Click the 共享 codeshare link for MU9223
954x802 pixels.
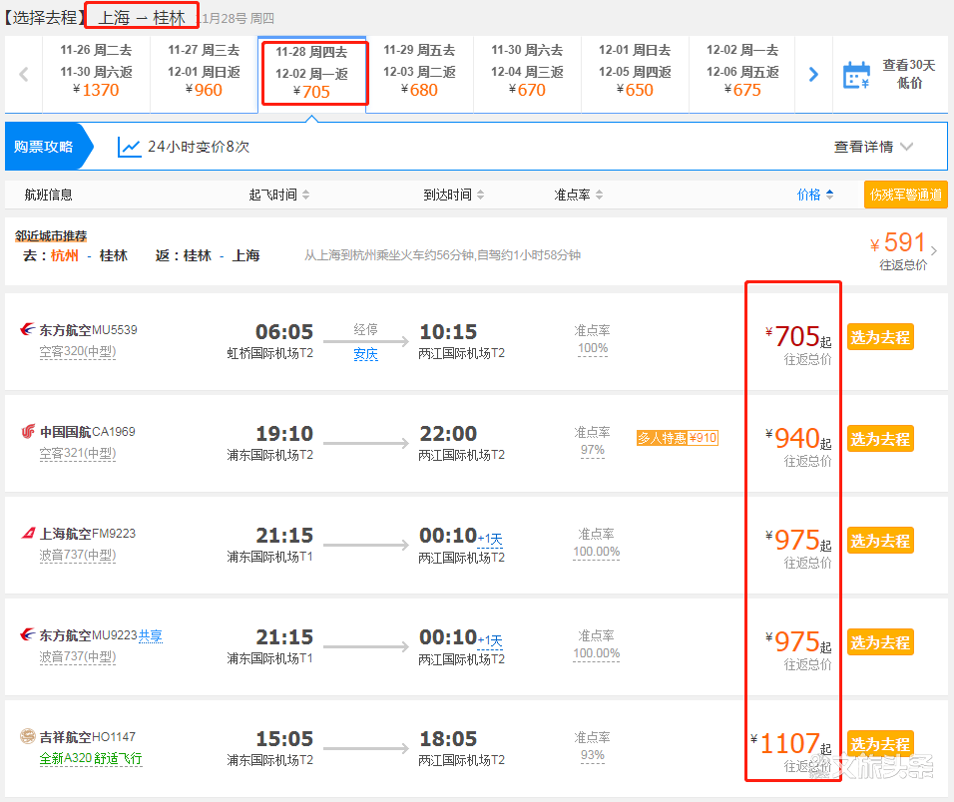tap(151, 636)
